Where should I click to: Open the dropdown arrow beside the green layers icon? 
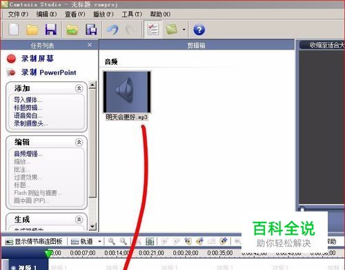(x=184, y=30)
